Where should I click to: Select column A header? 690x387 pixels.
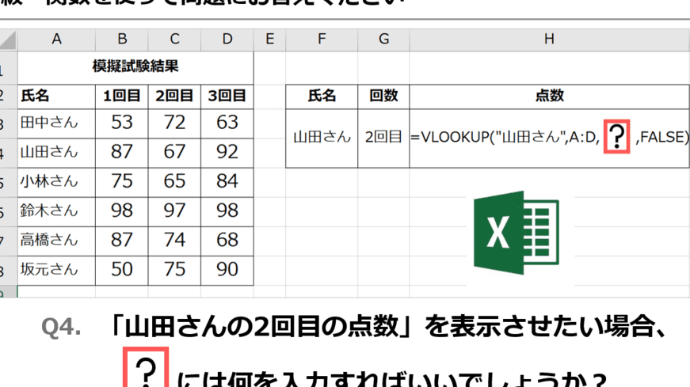tap(56, 40)
